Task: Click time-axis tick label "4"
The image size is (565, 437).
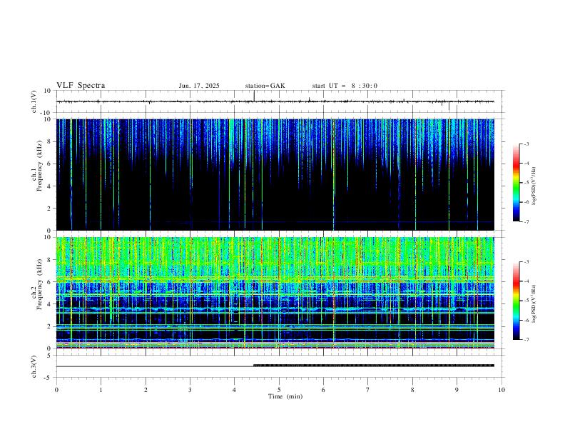Action: coord(235,390)
